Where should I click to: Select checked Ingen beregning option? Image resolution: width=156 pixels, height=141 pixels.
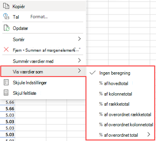[120, 73]
